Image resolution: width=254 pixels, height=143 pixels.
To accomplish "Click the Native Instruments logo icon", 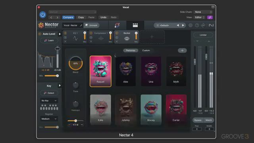I will tap(211, 25).
